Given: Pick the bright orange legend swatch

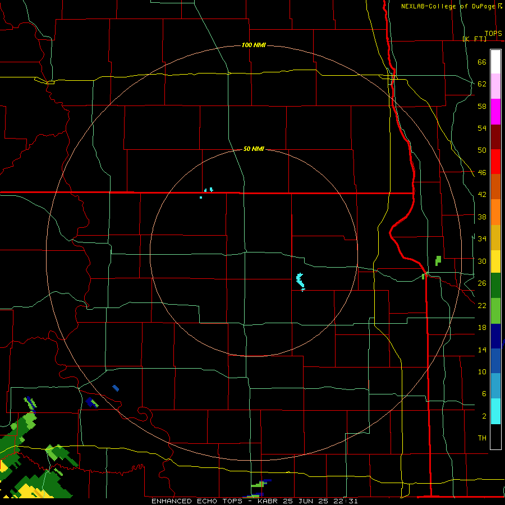Looking at the screenshot, I should pos(495,212).
